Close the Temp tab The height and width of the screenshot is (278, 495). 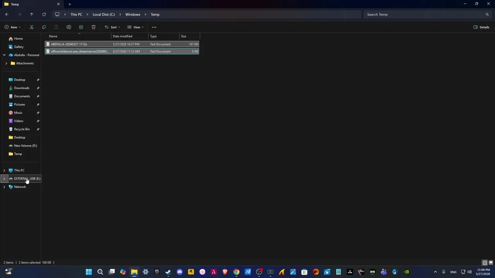pos(58,4)
